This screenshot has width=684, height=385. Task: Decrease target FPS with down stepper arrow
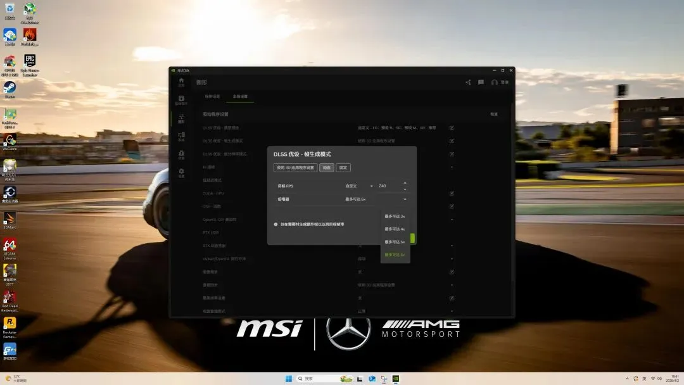coord(405,189)
